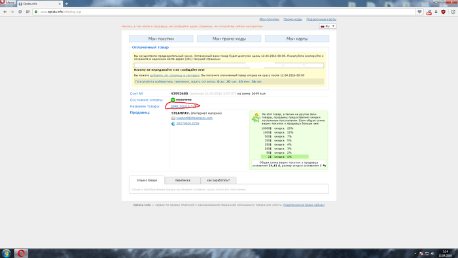Open the Speed Dial grid icon
Screen dimensions: 458x258
[27, 12]
